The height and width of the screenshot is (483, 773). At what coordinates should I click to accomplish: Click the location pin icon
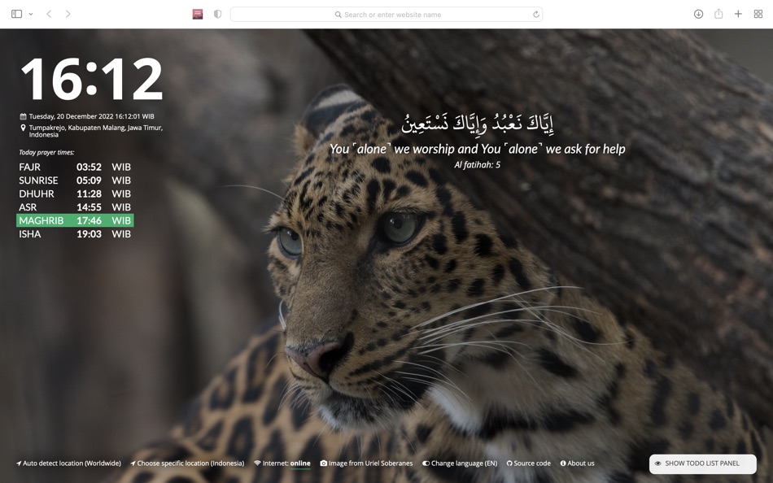[x=23, y=128]
